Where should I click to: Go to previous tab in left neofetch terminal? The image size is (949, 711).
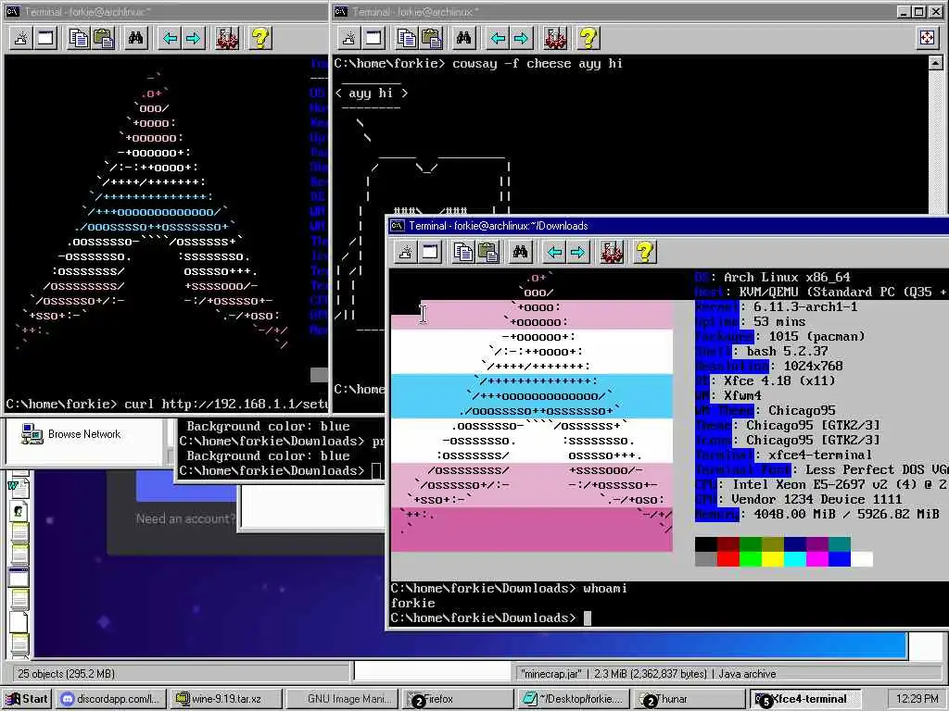click(170, 38)
